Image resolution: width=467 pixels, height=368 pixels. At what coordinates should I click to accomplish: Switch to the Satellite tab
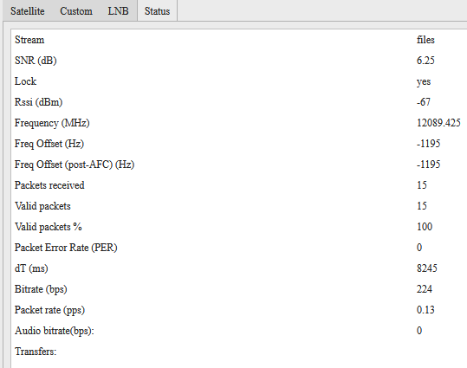(28, 11)
